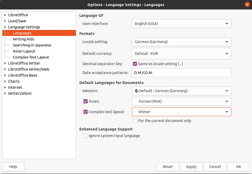Image resolution: width=252 pixels, height=174 pixels.
Task: Collapse the Language Settings tree node
Action: click(x=5, y=27)
